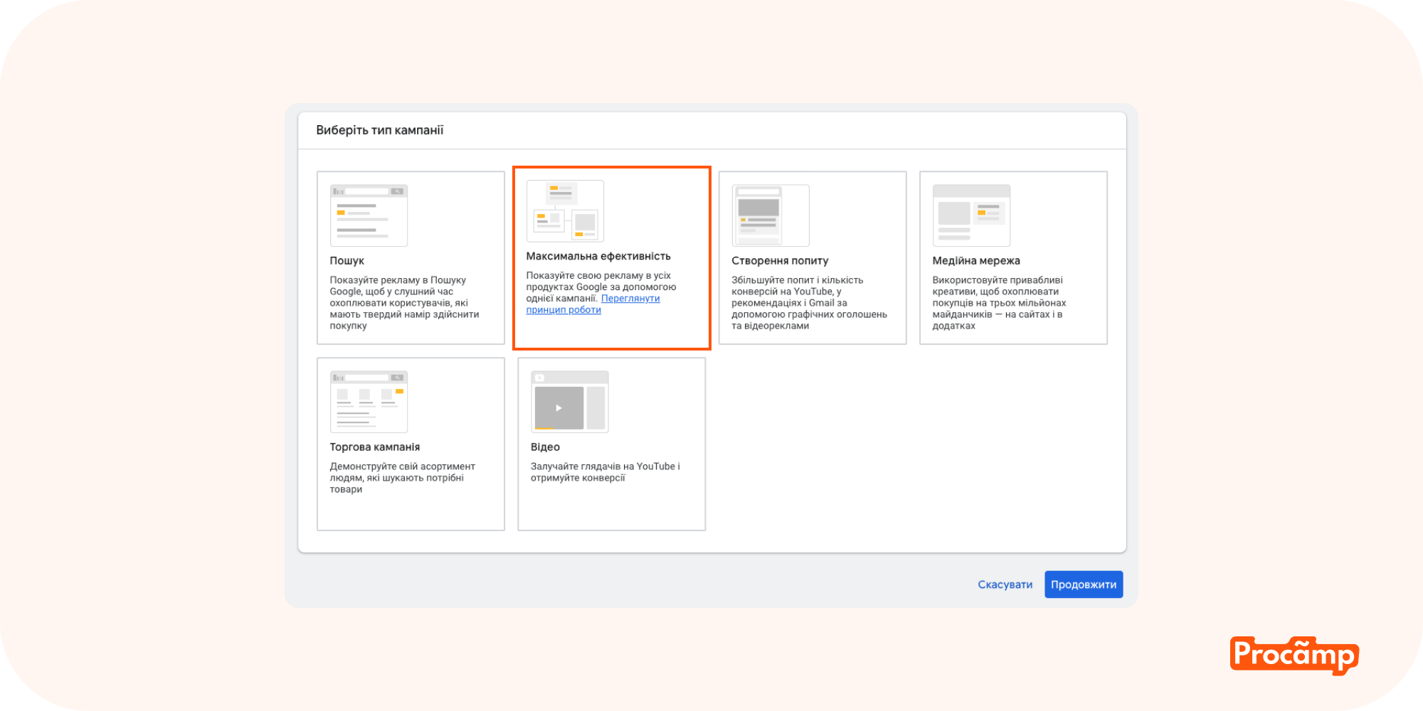Click the Shopping card description text
The image size is (1423, 711).
coord(402,478)
